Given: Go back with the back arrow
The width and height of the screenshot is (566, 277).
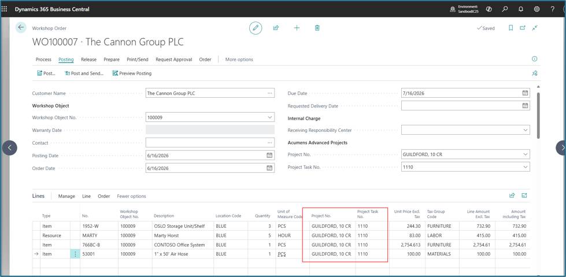Looking at the screenshot, I should point(21,27).
